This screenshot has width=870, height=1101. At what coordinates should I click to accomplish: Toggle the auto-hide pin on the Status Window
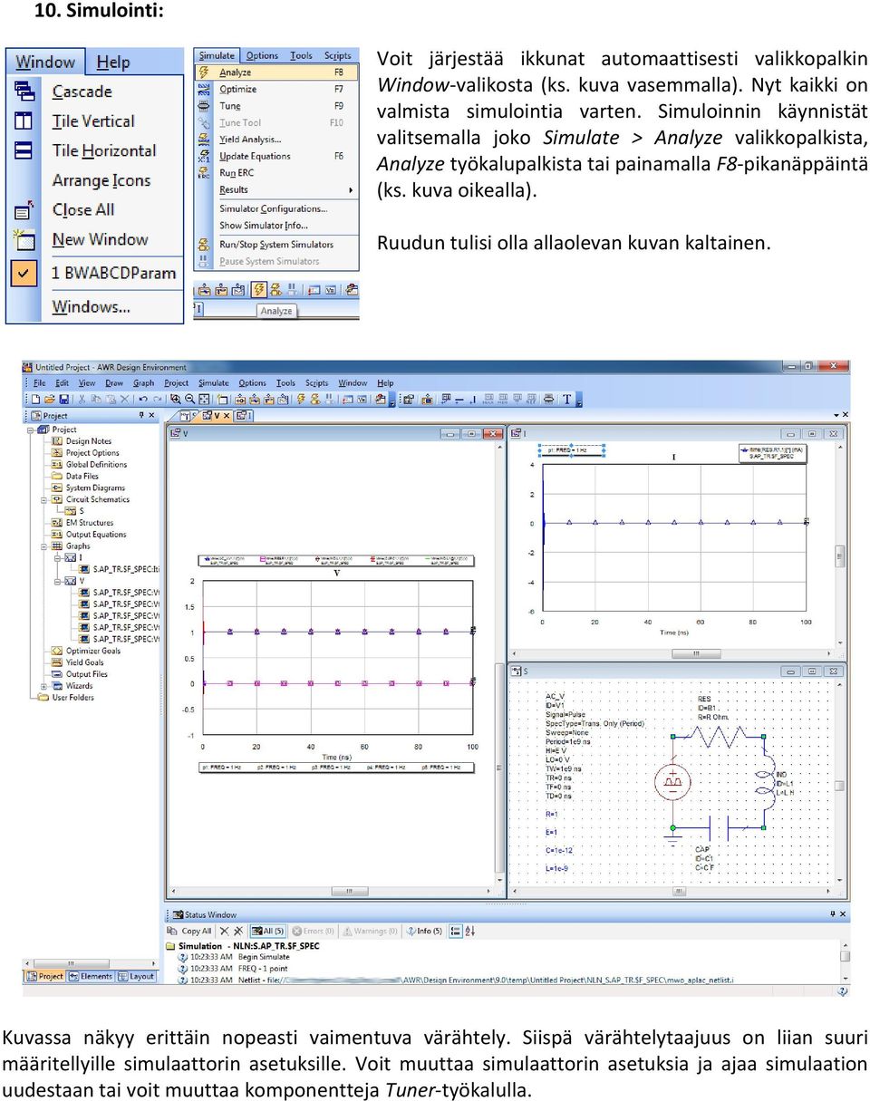(832, 914)
